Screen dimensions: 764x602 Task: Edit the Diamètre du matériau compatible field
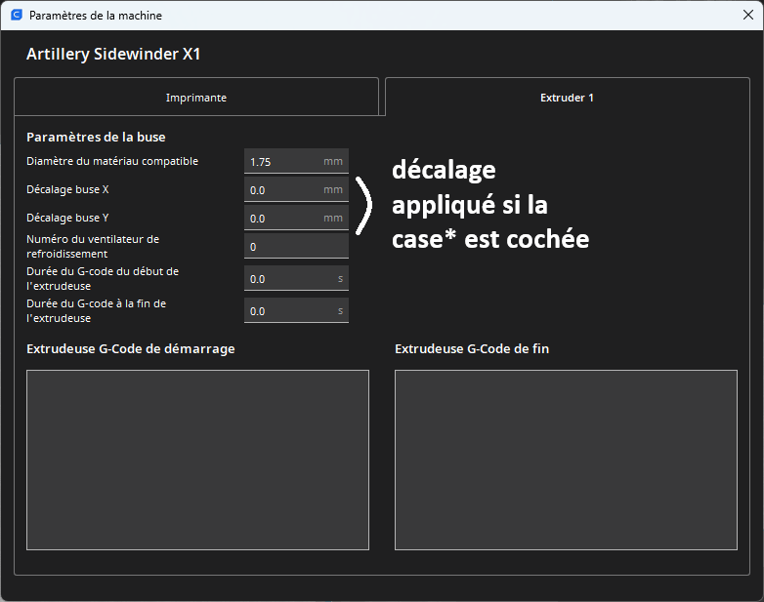[x=296, y=161]
